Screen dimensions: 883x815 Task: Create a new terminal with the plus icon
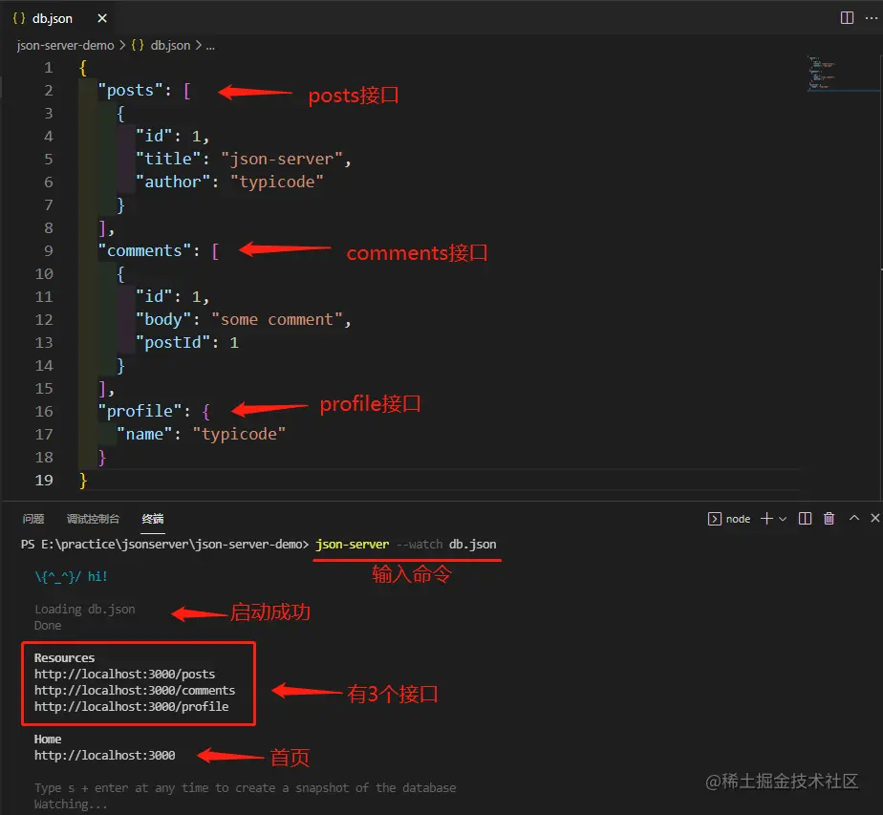point(767,519)
